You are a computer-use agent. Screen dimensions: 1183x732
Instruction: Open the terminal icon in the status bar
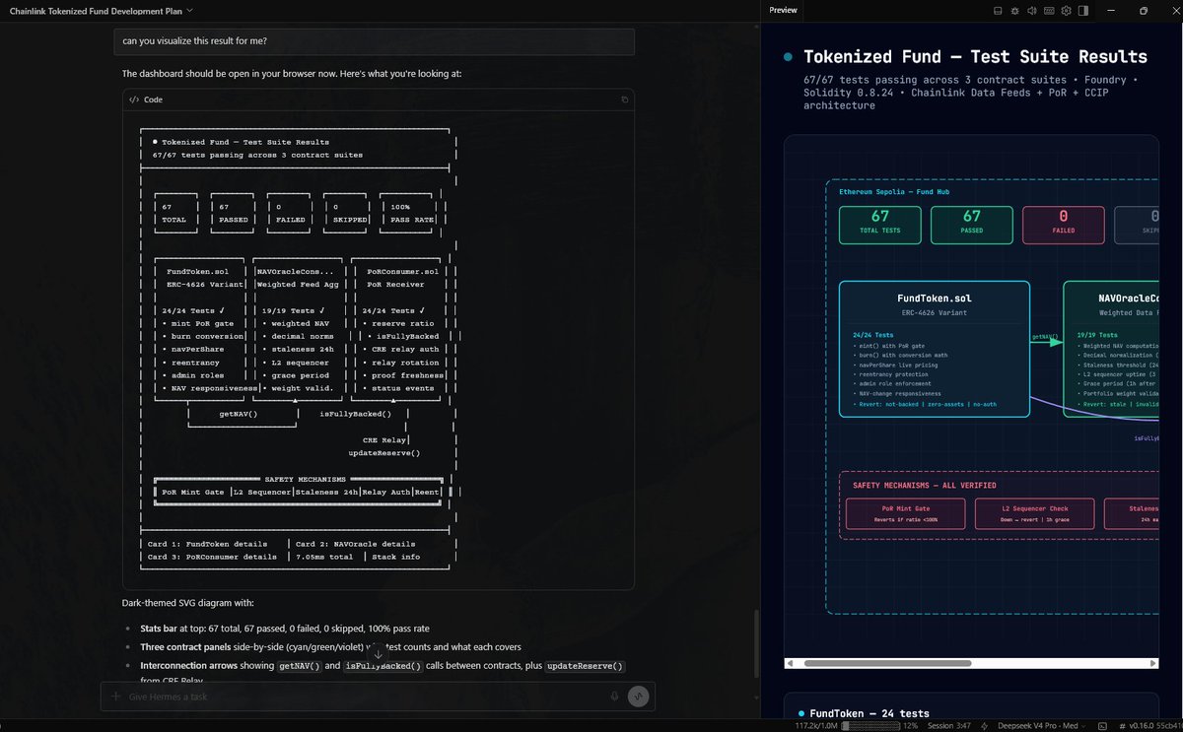(1102, 725)
